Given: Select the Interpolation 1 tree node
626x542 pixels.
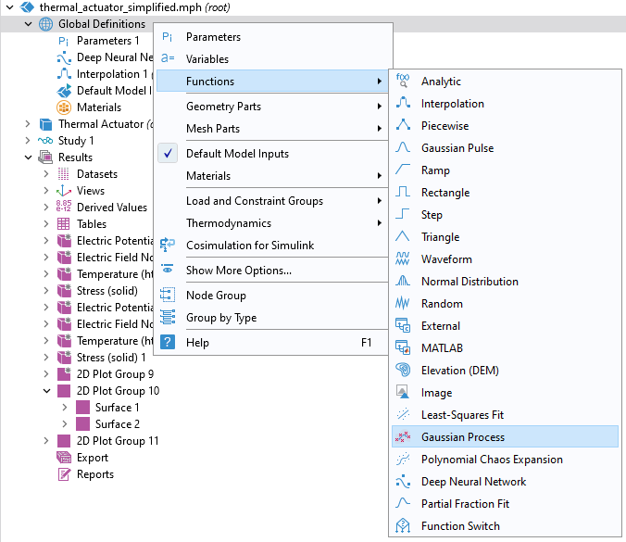Looking at the screenshot, I should coord(112,74).
